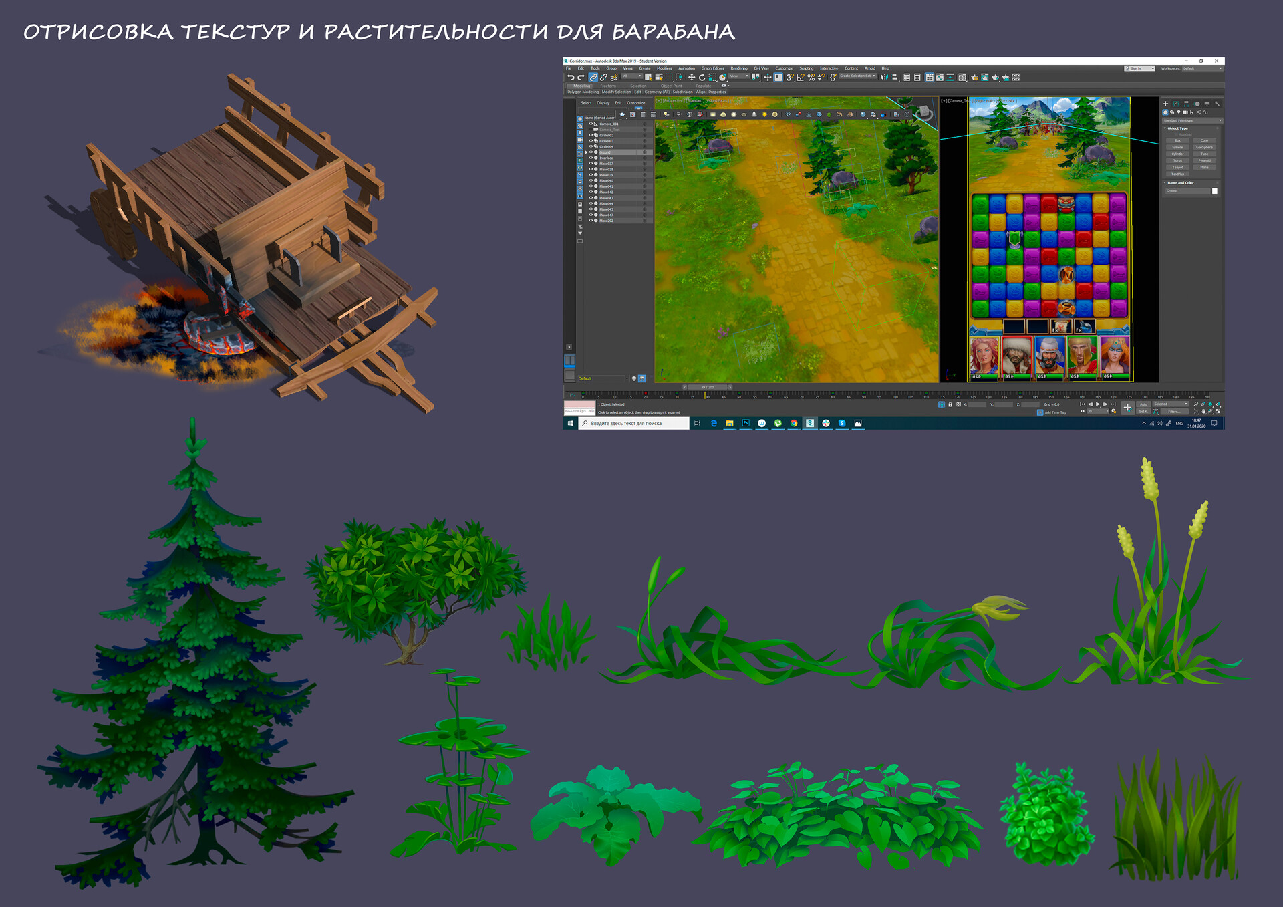This screenshot has width=1283, height=907.
Task: Switch to Modify command panel tab
Action: 1176,104
